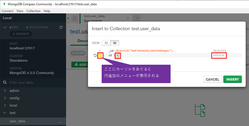Click the yellow add-field plus icon
Image resolution: width=249 pixels, height=126 pixels.
pyautogui.click(x=100, y=56)
